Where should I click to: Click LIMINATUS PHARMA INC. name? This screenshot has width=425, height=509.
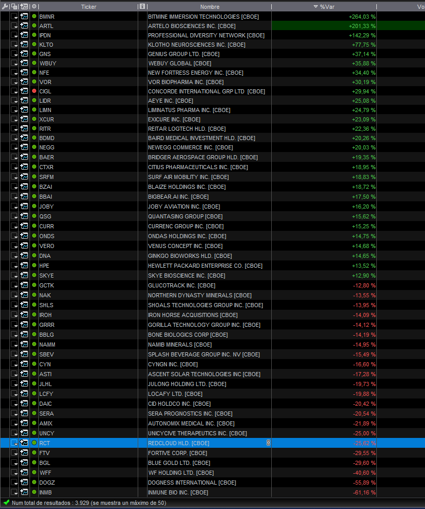189,110
